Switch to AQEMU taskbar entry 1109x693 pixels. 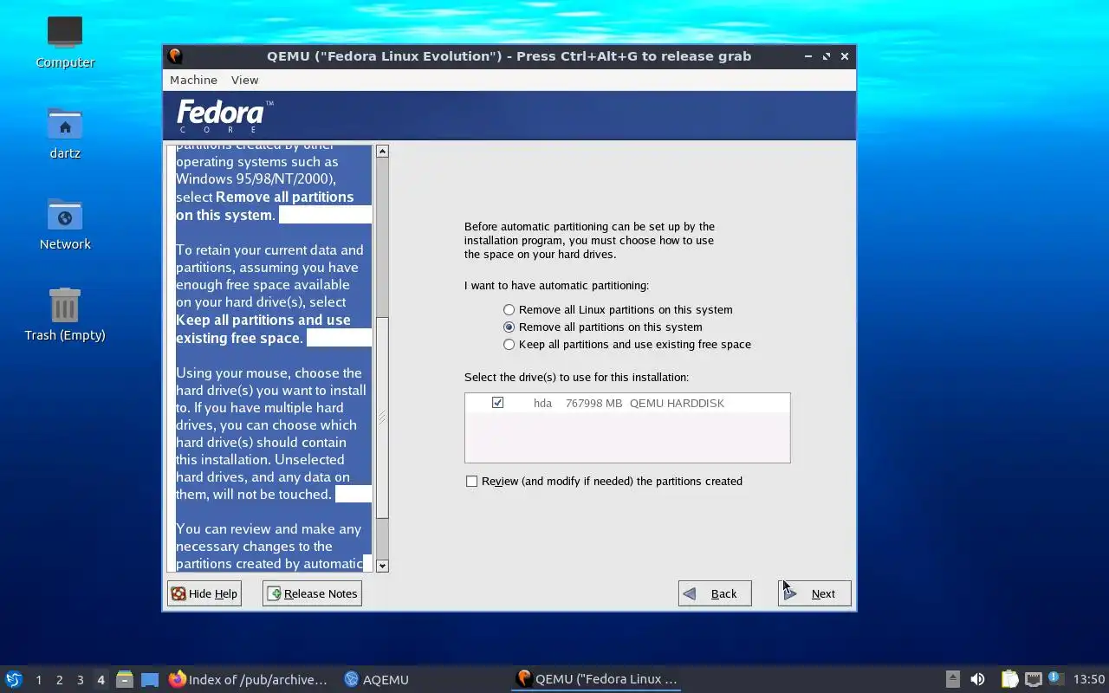point(376,679)
